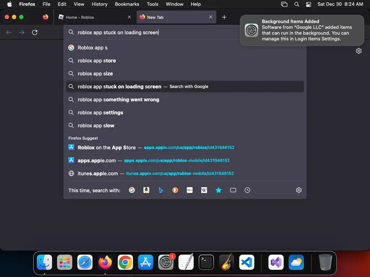Screen dimensions: 370x277
Task: Search this time with Amazon icon
Action: (x=146, y=190)
